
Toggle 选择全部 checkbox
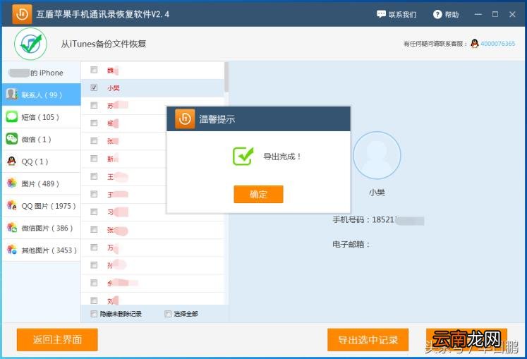pyautogui.click(x=168, y=314)
